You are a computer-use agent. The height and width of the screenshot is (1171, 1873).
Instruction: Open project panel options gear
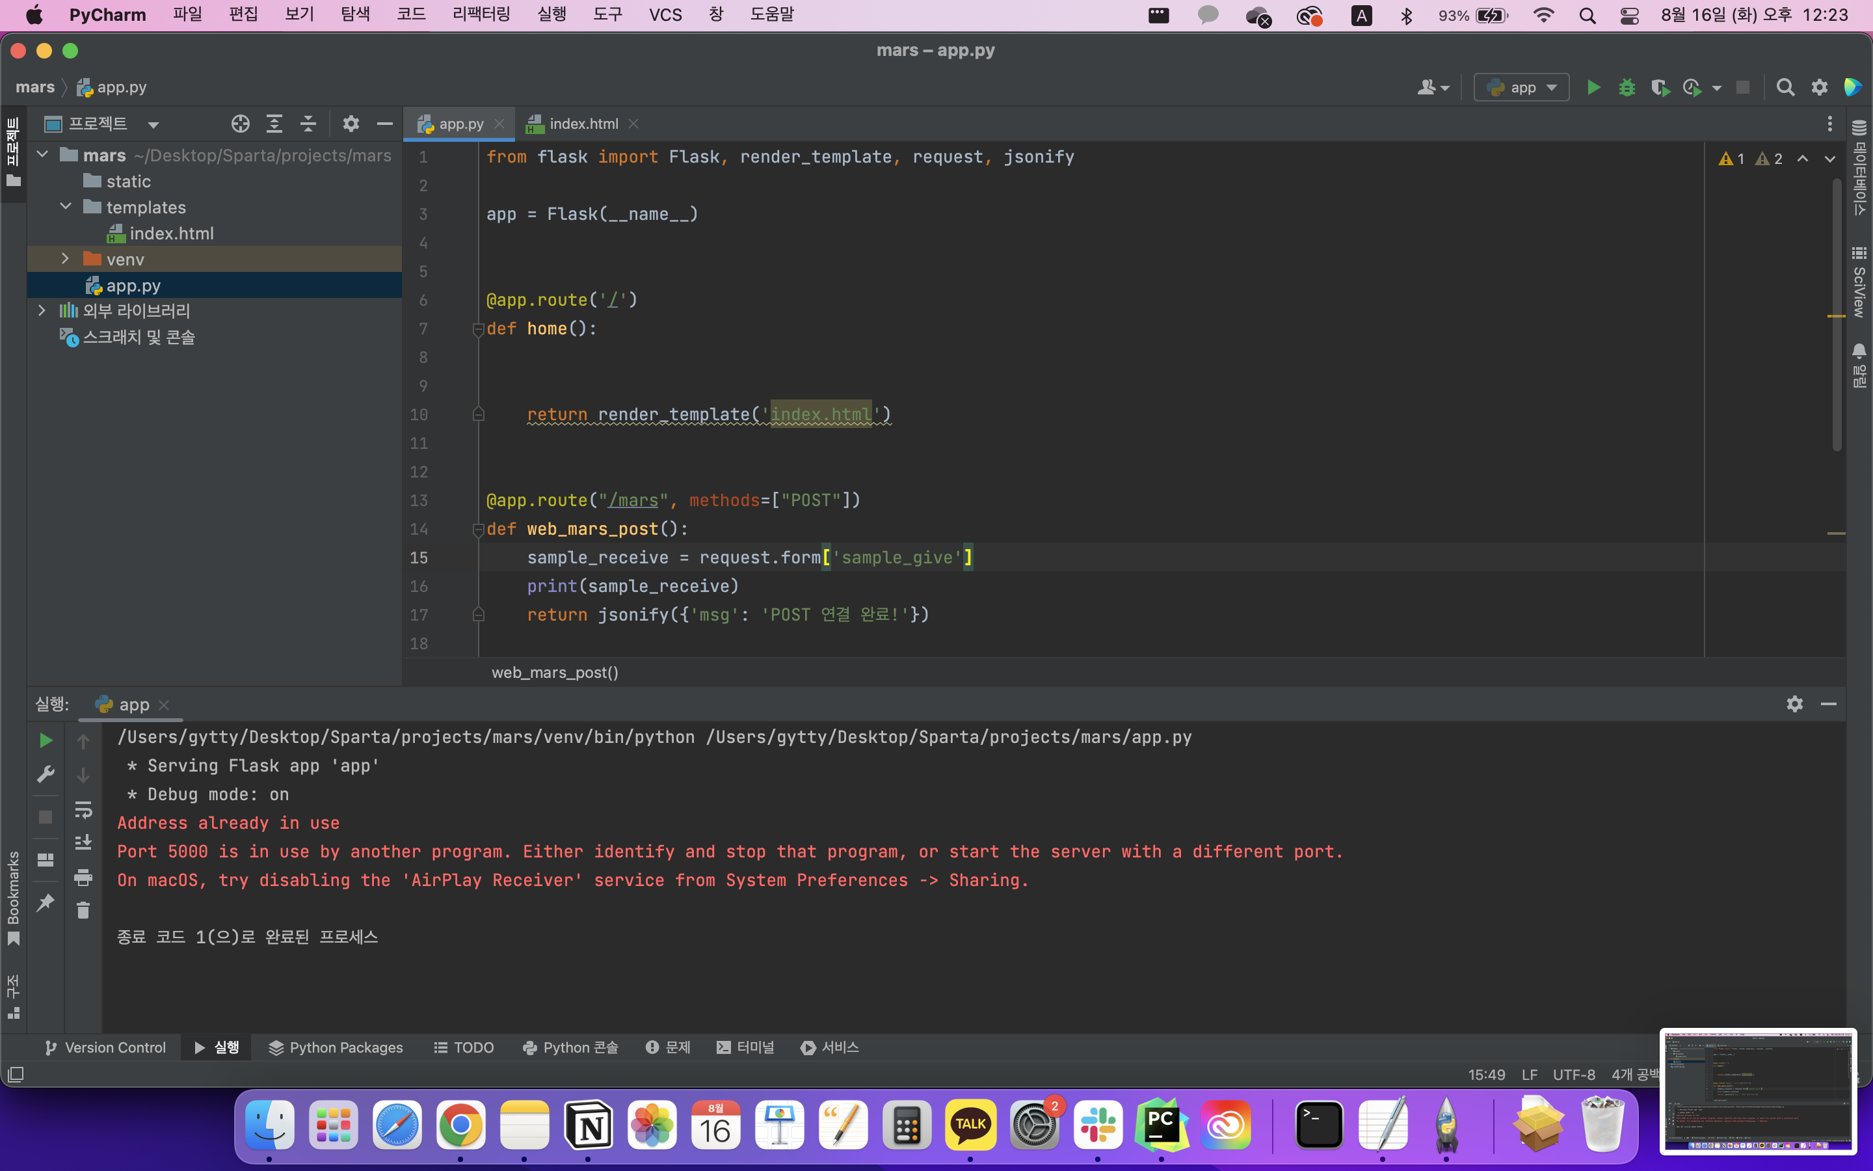click(x=351, y=124)
